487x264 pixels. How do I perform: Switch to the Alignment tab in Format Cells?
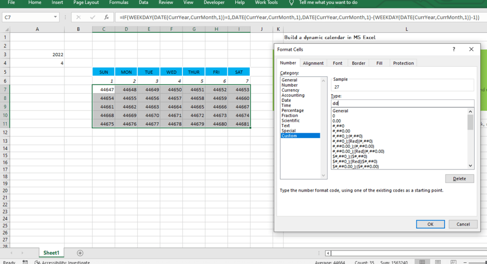click(x=313, y=63)
